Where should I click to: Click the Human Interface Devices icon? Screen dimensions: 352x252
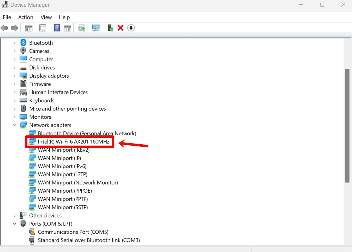23,92
